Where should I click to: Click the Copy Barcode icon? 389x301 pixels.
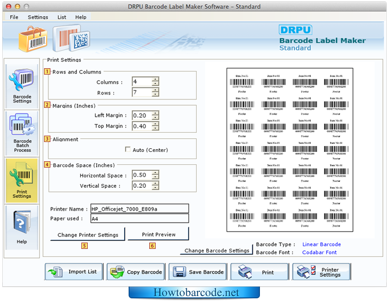tap(117, 272)
